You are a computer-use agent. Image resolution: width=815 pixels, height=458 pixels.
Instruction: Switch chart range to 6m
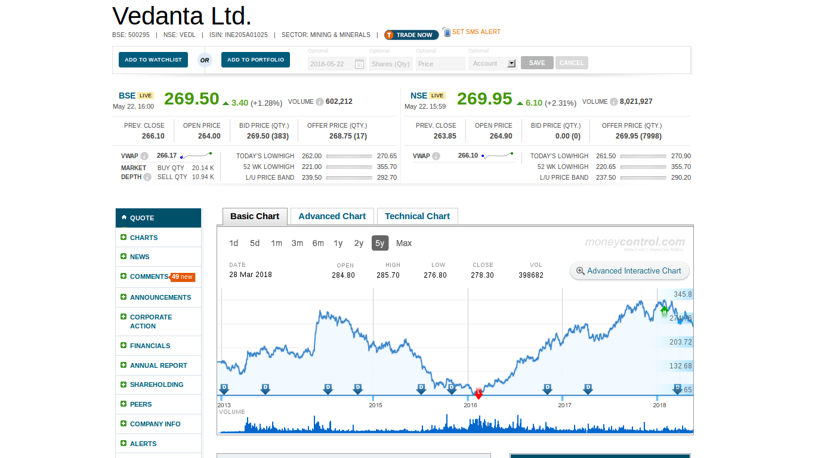318,243
